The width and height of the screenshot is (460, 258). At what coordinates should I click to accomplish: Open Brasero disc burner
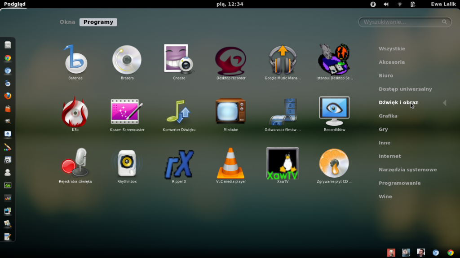[x=127, y=62]
